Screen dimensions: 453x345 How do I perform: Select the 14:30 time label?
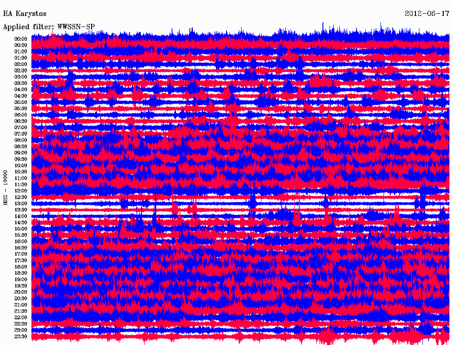coord(21,222)
